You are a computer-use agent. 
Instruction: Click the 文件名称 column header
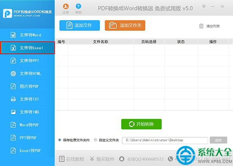[x=100, y=42]
